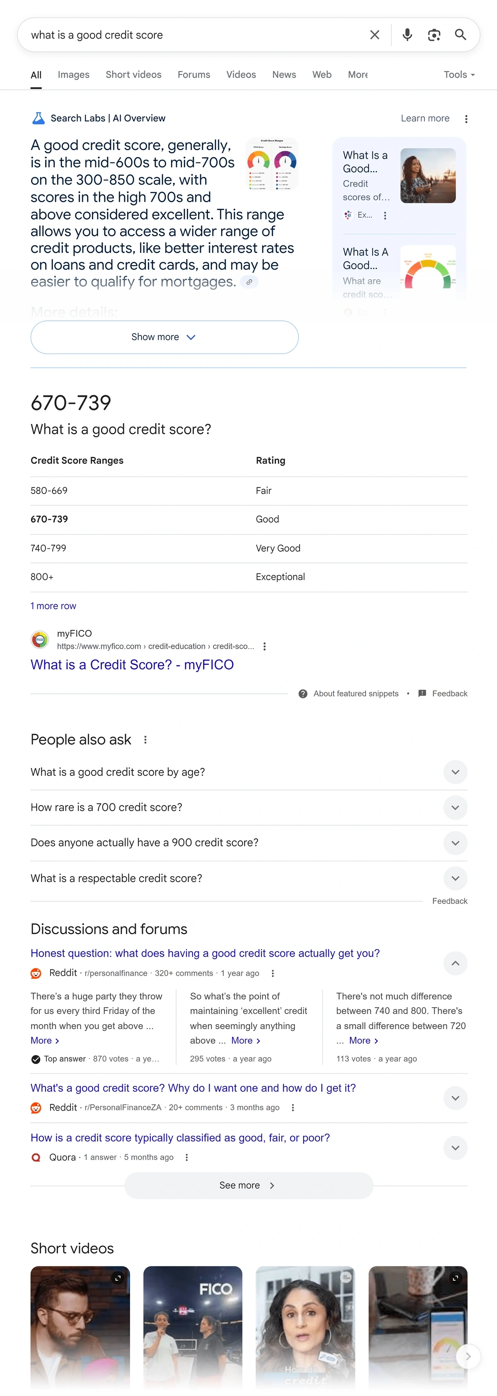Expand 'What's a good credit score' Reddit thread
Image resolution: width=497 pixels, height=1396 pixels.
coord(455,1098)
